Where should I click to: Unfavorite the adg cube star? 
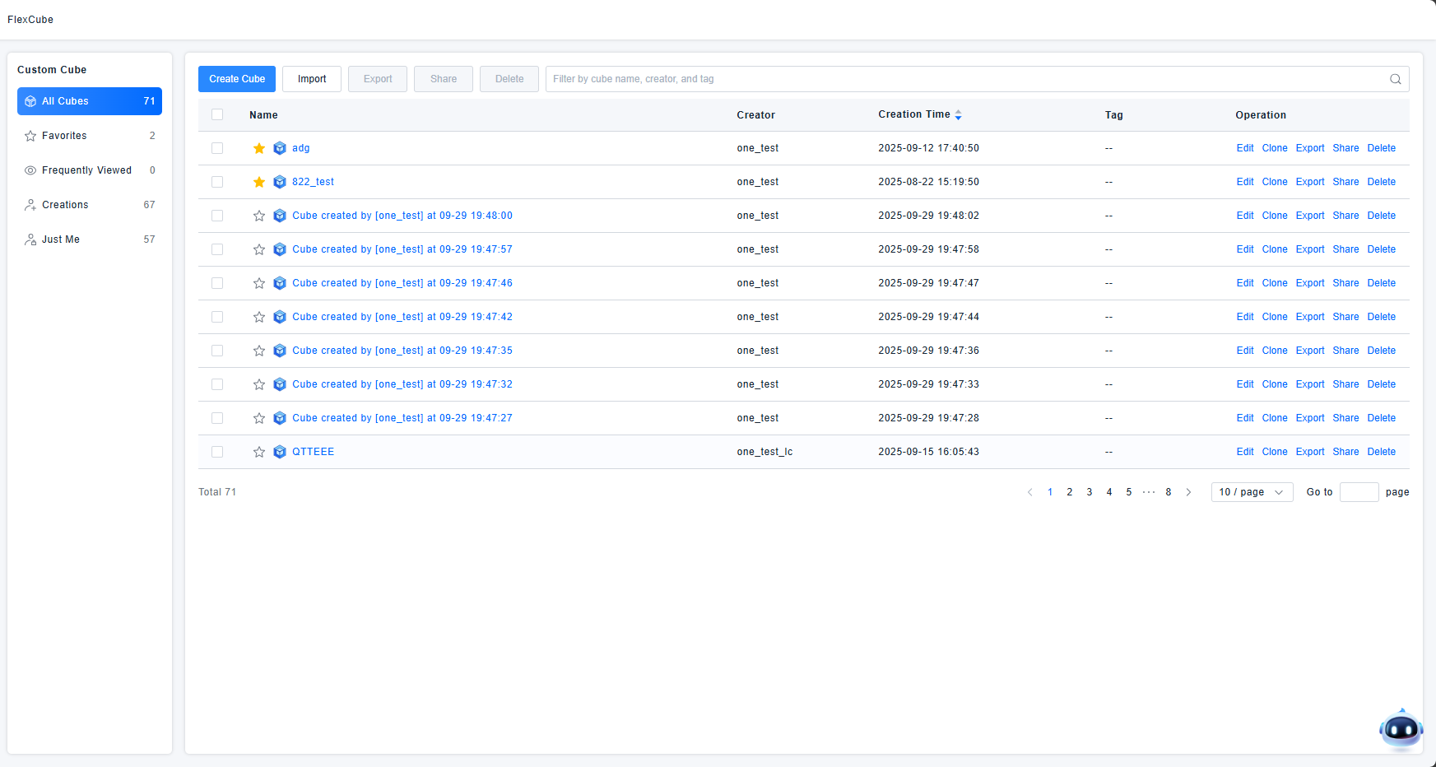[x=259, y=148]
